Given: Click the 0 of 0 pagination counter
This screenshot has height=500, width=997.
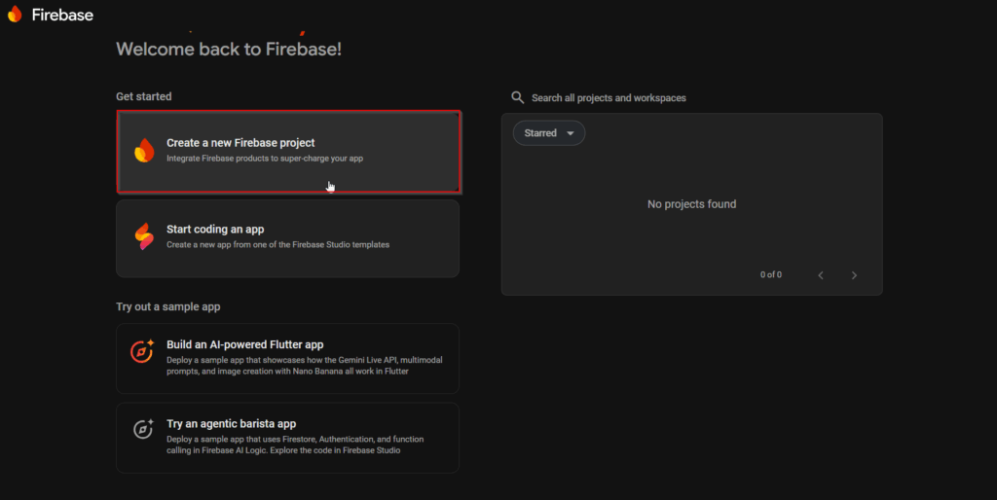Looking at the screenshot, I should [771, 275].
